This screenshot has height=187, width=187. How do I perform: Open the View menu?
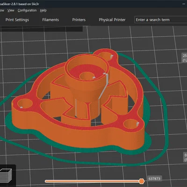click(11, 10)
